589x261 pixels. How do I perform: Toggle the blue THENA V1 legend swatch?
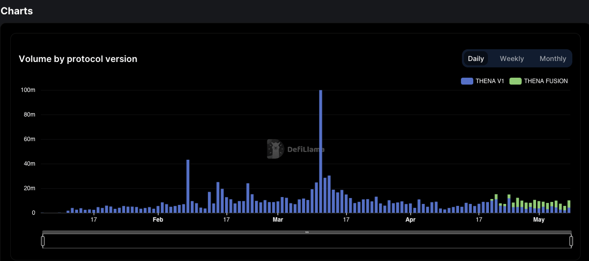tap(467, 81)
